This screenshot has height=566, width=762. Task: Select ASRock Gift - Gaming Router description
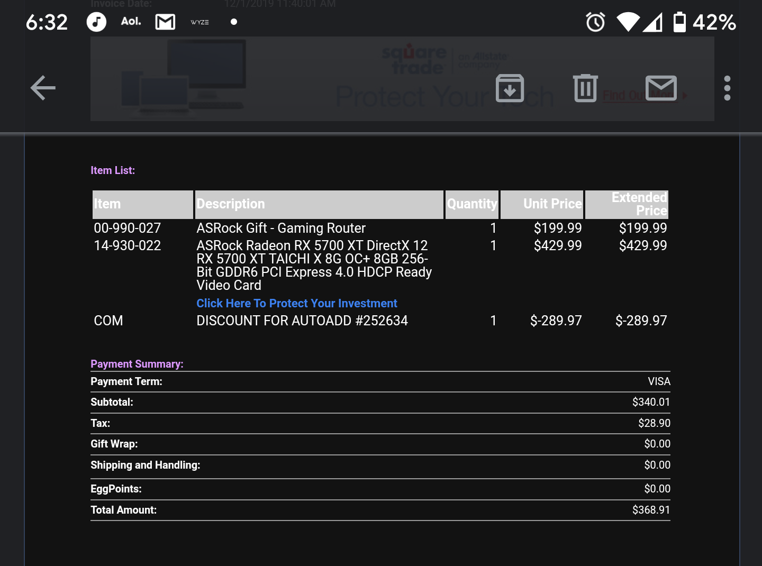[281, 228]
